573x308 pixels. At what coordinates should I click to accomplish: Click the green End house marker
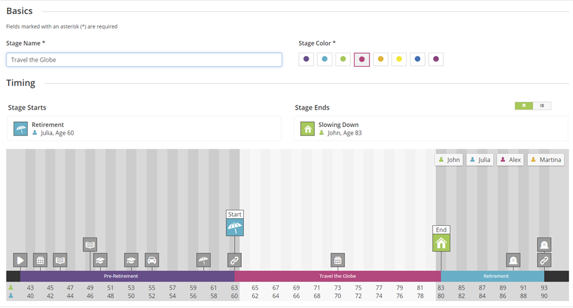[x=441, y=243]
